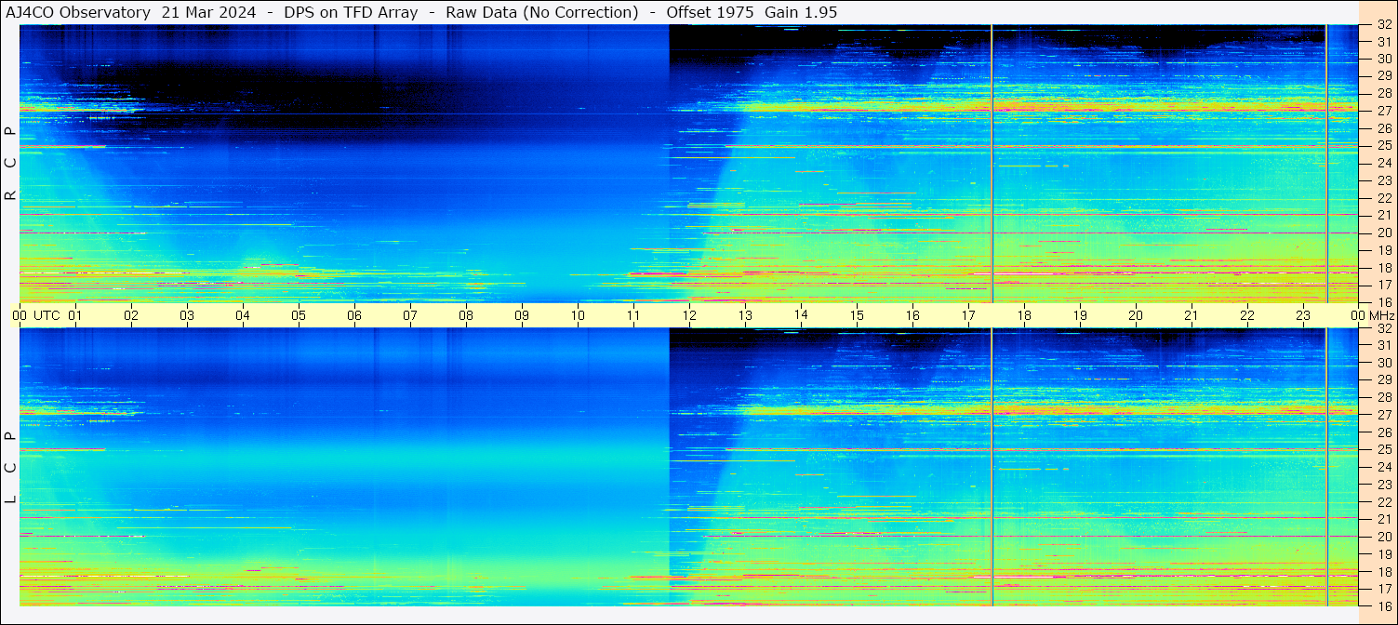Click the 21 MHz tick of RCP panel

(x=1384, y=216)
